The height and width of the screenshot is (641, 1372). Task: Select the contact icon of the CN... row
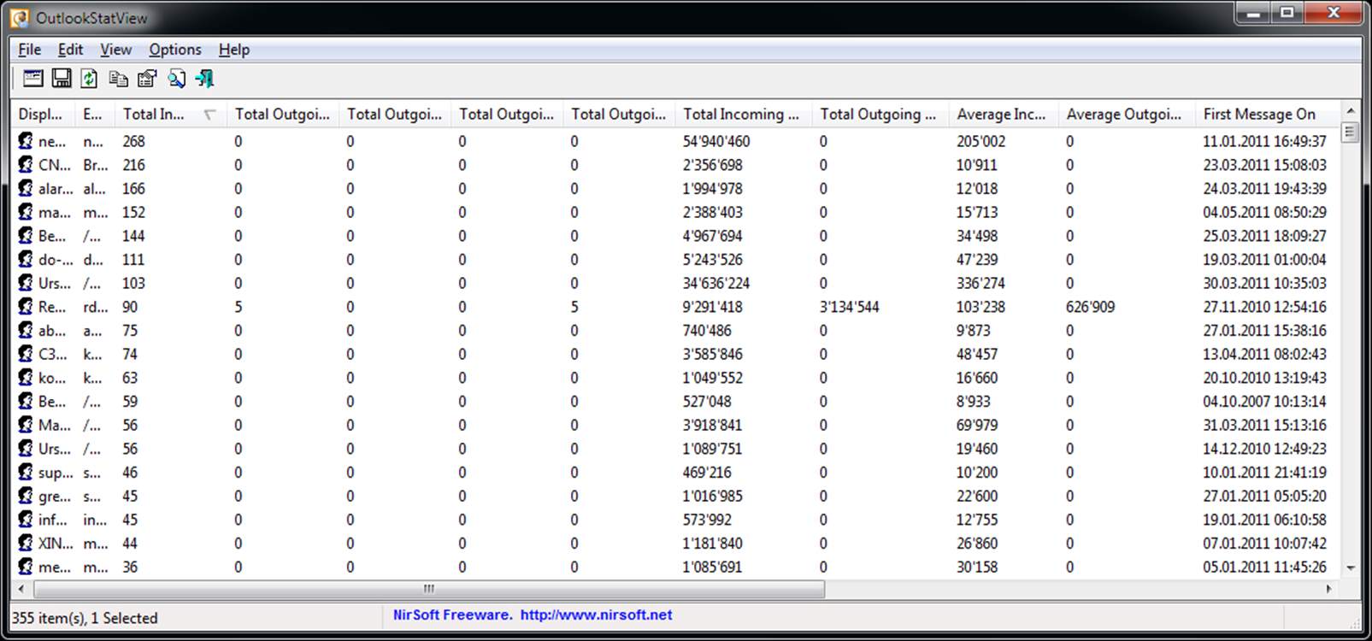click(26, 165)
